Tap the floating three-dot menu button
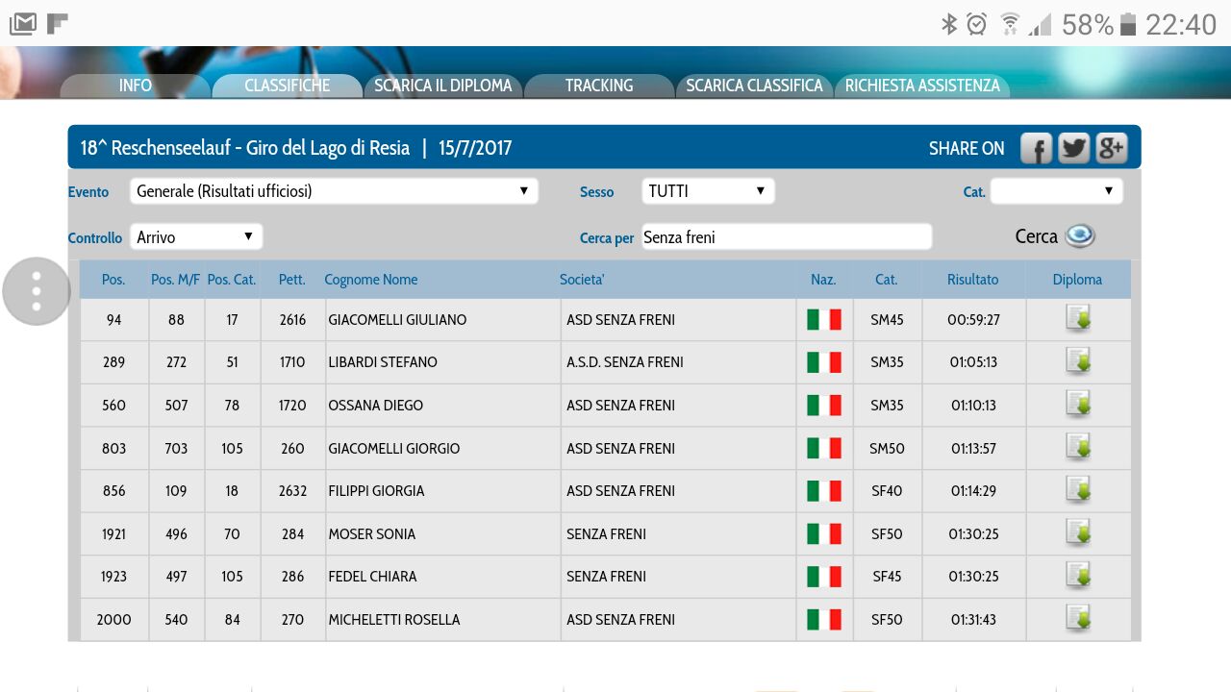 pyautogui.click(x=37, y=291)
